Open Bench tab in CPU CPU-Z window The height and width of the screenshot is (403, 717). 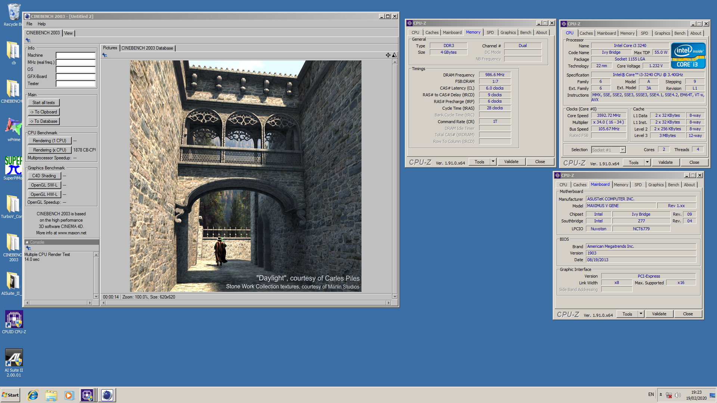click(x=680, y=33)
